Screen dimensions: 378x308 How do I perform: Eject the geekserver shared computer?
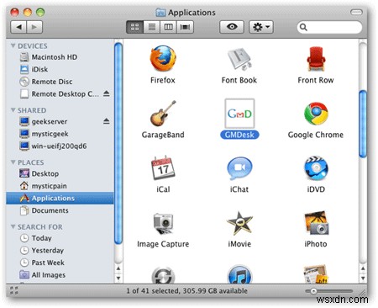pos(107,121)
